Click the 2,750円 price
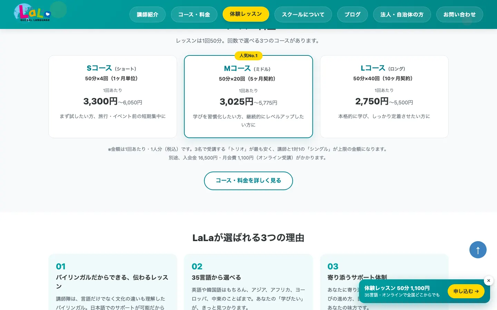 pos(372,101)
